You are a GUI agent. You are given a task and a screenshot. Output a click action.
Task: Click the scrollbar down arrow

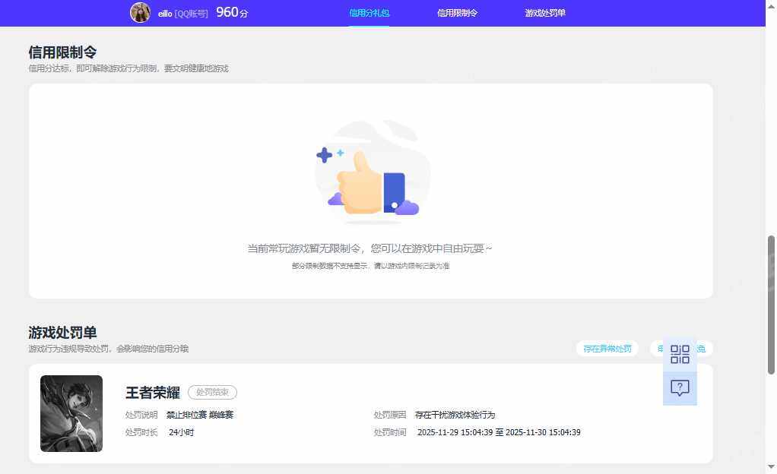tap(771, 466)
